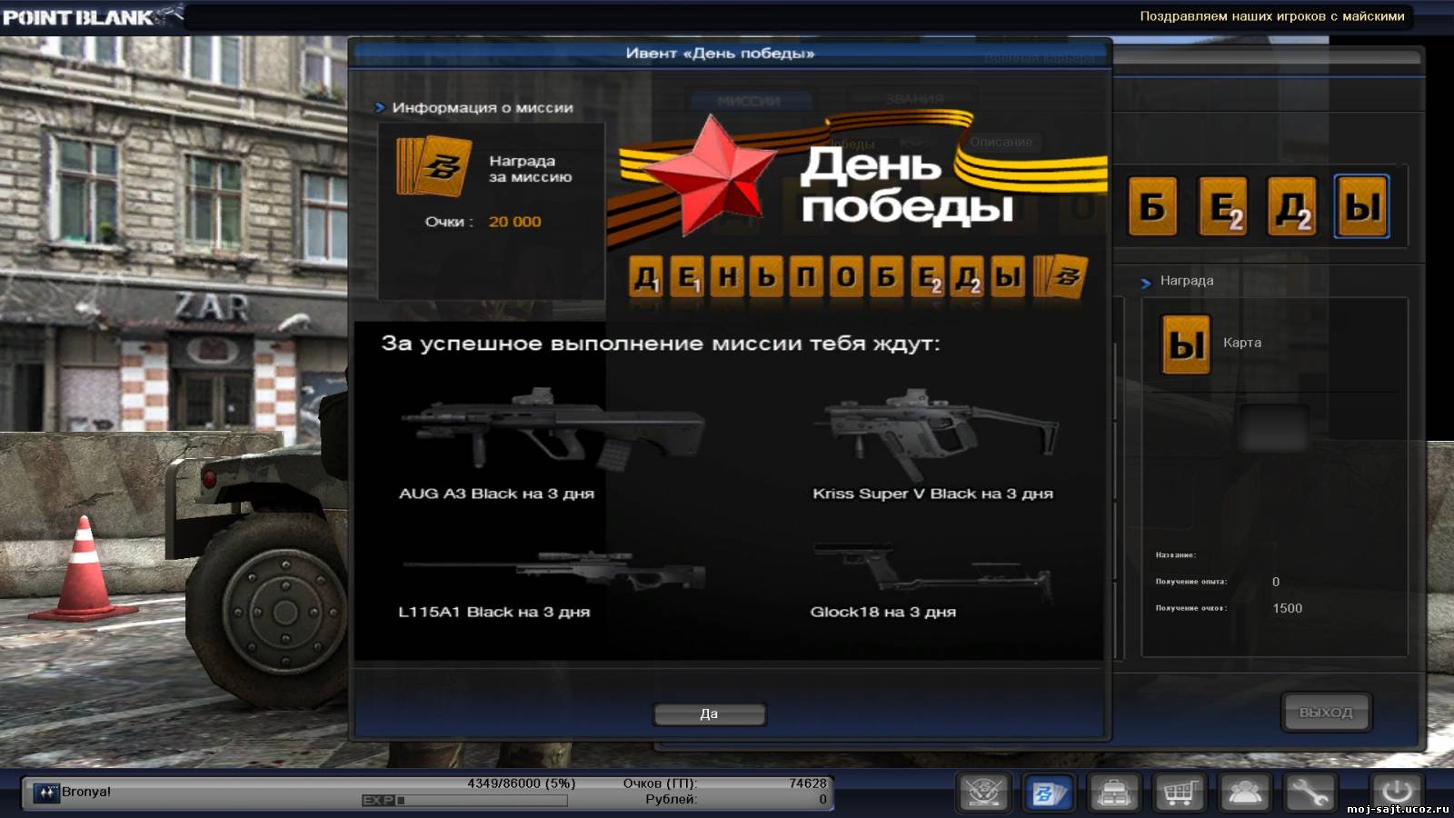
Task: Switch to the dimmed ЗВАНИЯ tab behind dialog
Action: pos(914,98)
